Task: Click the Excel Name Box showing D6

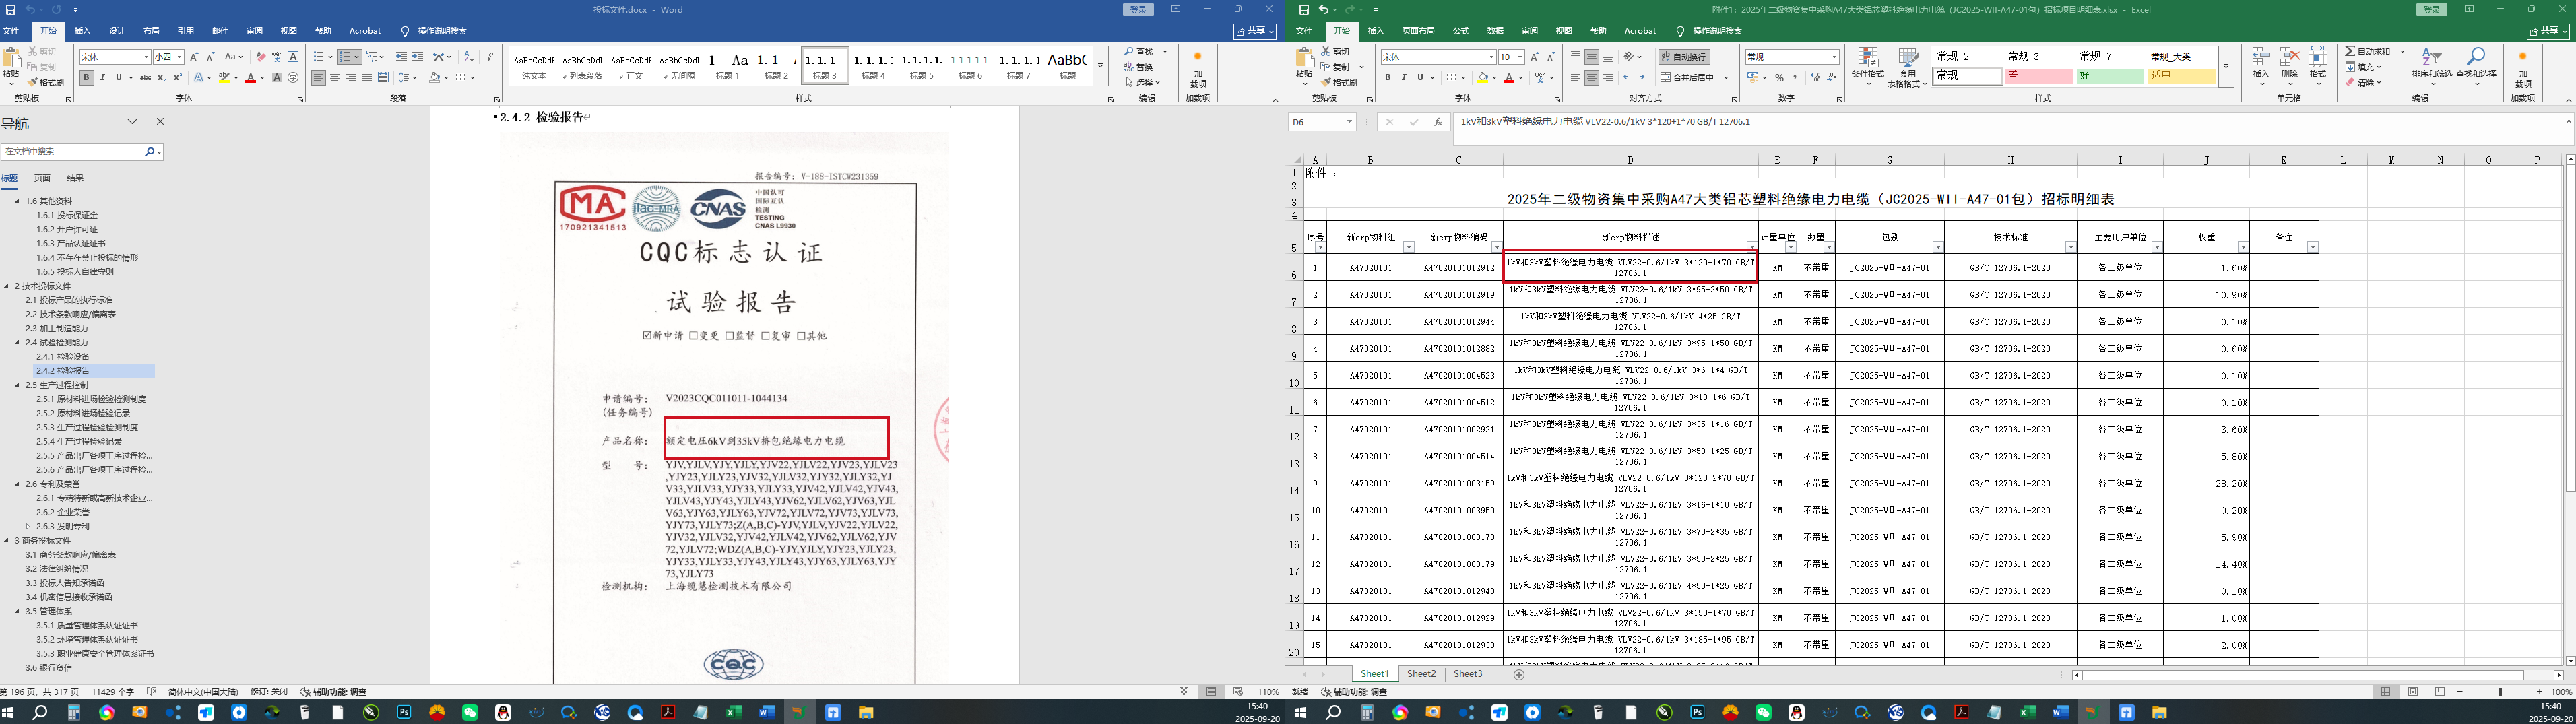Action: [1321, 122]
